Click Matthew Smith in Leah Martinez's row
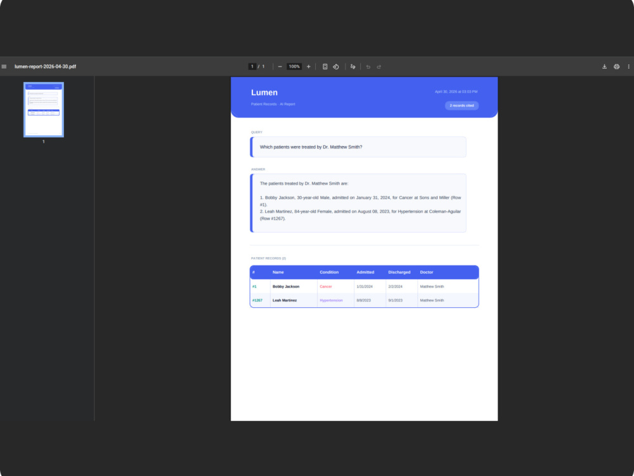 [x=432, y=300]
